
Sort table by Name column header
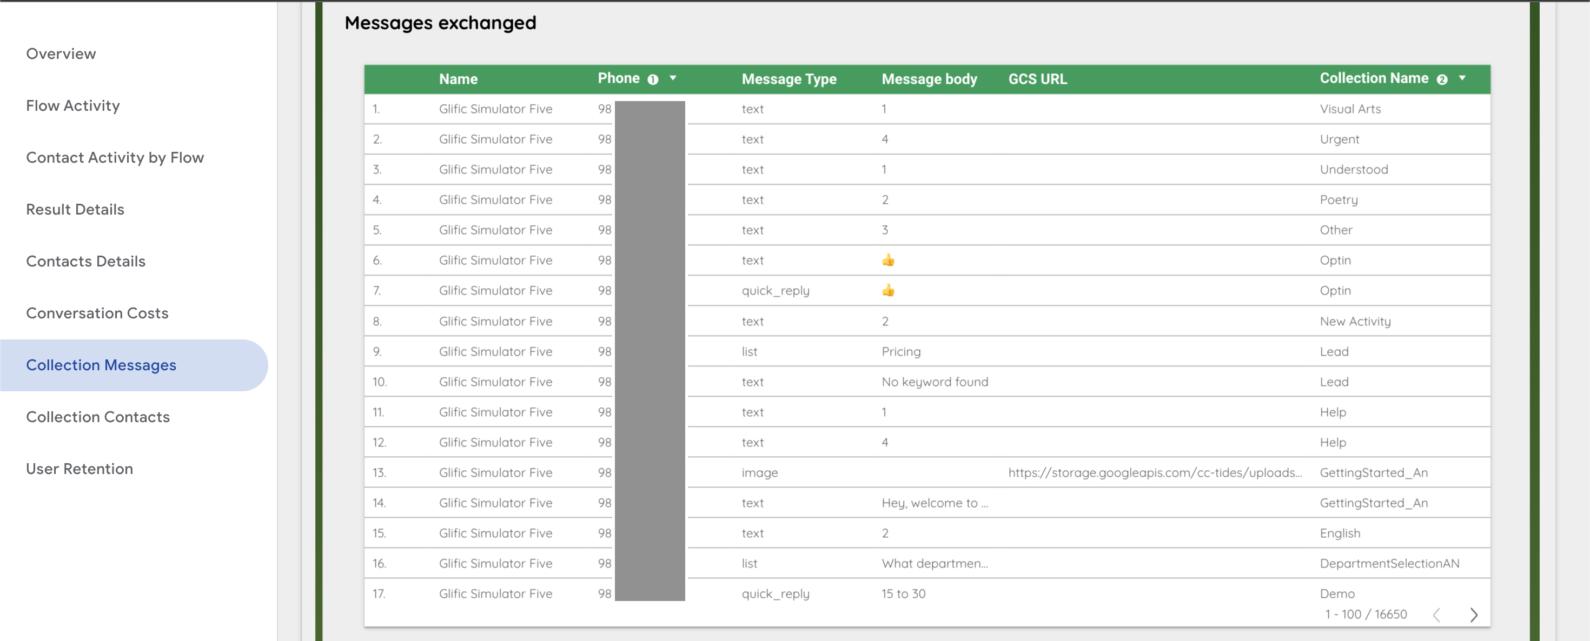(458, 79)
